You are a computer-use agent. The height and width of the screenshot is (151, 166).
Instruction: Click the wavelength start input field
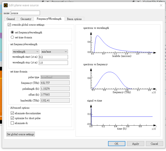click(x=53, y=57)
